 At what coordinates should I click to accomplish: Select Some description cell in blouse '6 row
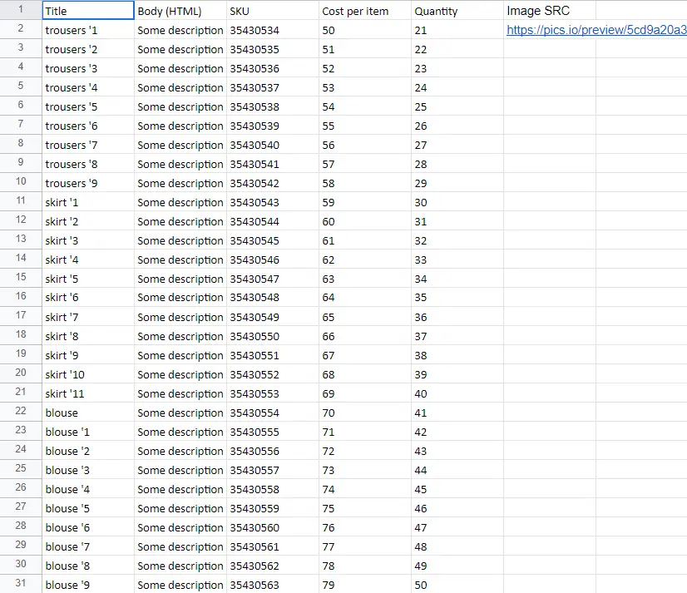[180, 527]
